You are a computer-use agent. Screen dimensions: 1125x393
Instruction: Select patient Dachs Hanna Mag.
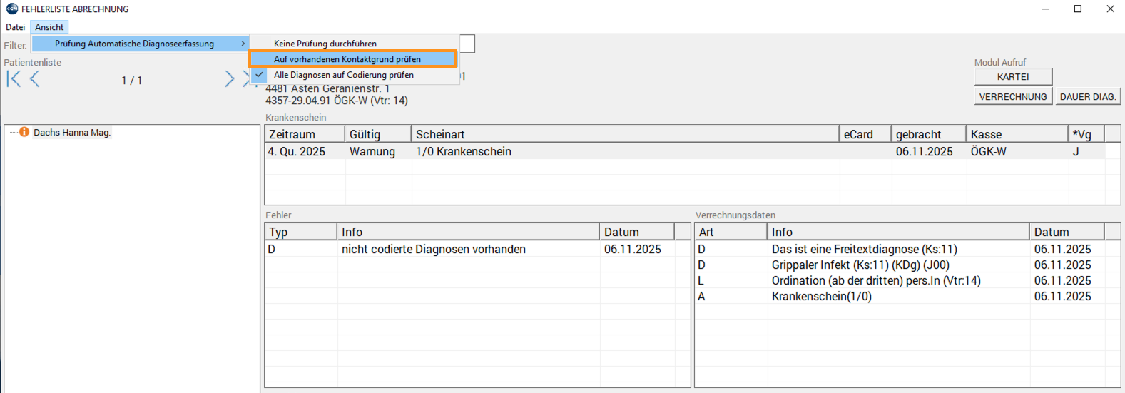[72, 133]
